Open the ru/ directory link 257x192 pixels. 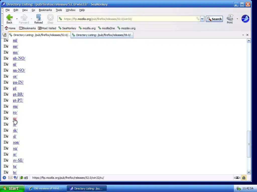coord(15,118)
